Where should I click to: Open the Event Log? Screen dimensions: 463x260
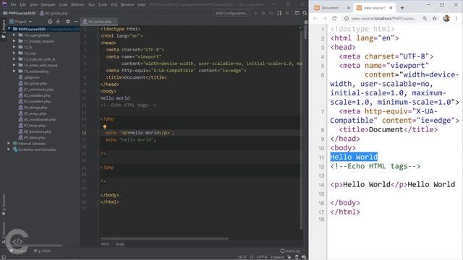(x=290, y=251)
